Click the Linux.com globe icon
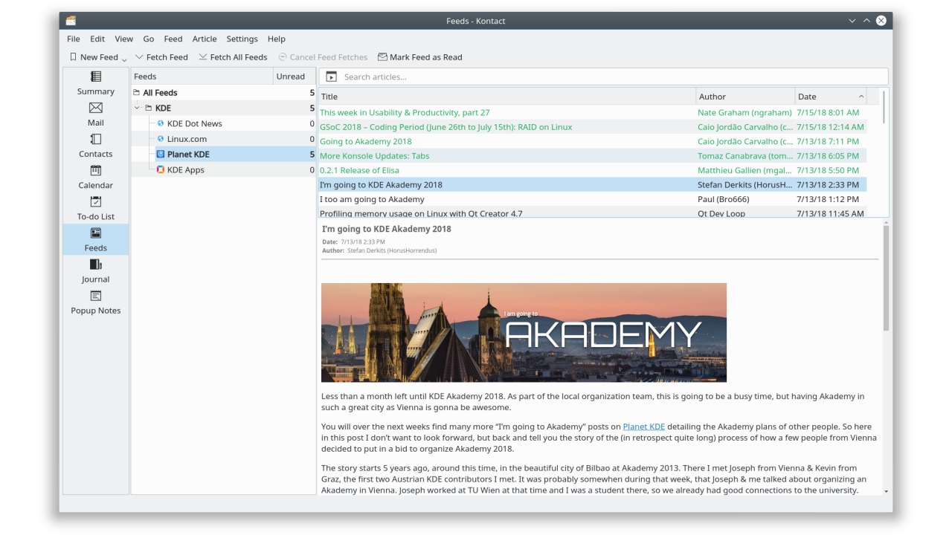 [x=161, y=139]
